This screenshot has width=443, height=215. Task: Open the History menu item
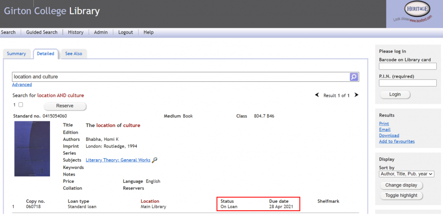(76, 32)
